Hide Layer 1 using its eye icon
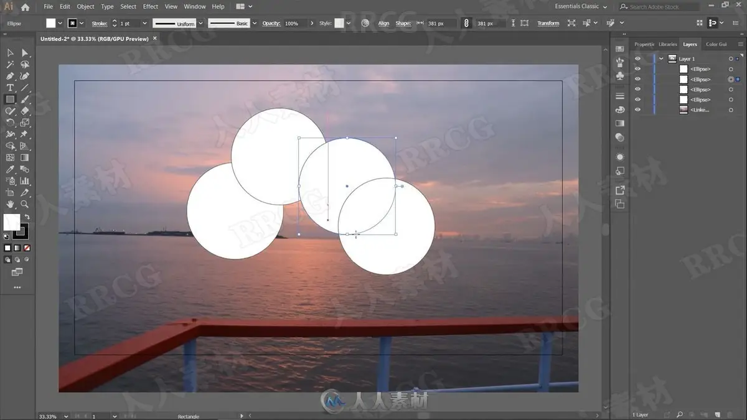 point(637,58)
